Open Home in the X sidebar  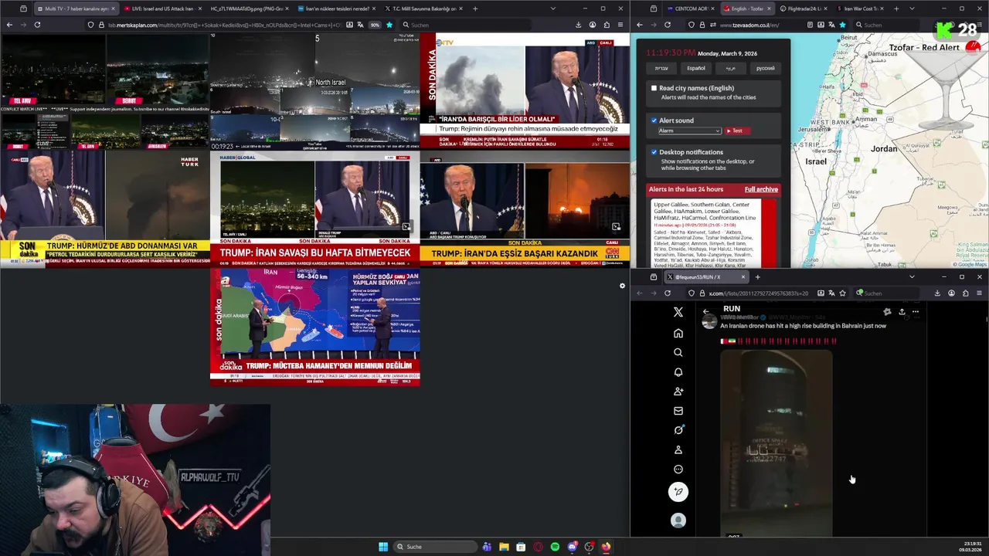point(678,333)
